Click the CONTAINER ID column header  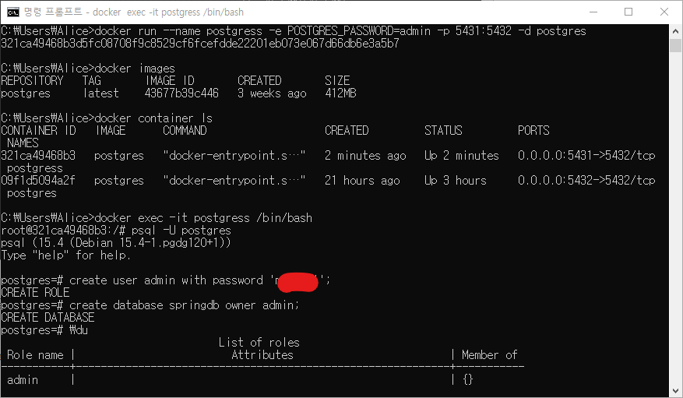38,131
